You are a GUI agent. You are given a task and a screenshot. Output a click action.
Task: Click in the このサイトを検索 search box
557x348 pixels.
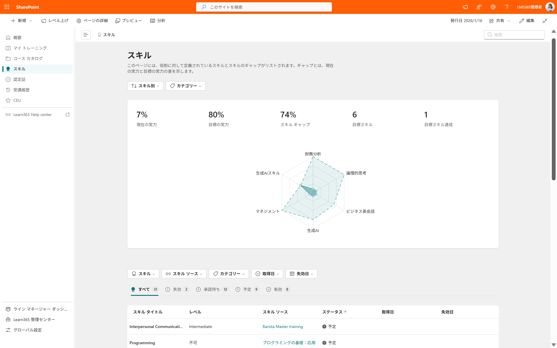[x=264, y=7]
